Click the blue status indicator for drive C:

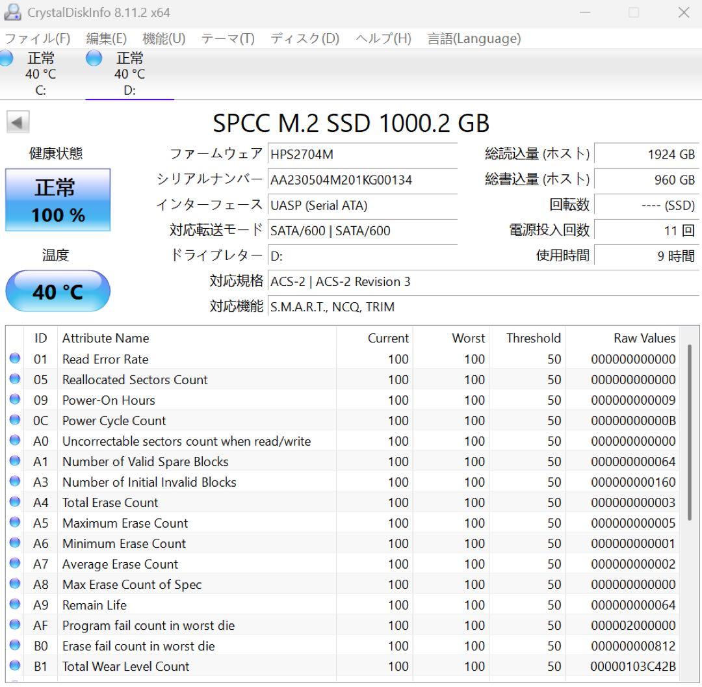pyautogui.click(x=6, y=58)
